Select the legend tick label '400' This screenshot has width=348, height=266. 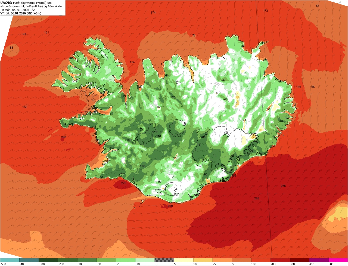pos(312,264)
